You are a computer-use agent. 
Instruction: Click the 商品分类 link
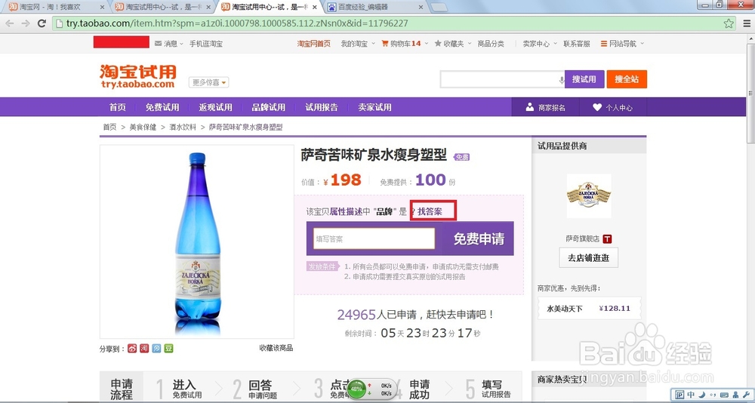pos(491,43)
